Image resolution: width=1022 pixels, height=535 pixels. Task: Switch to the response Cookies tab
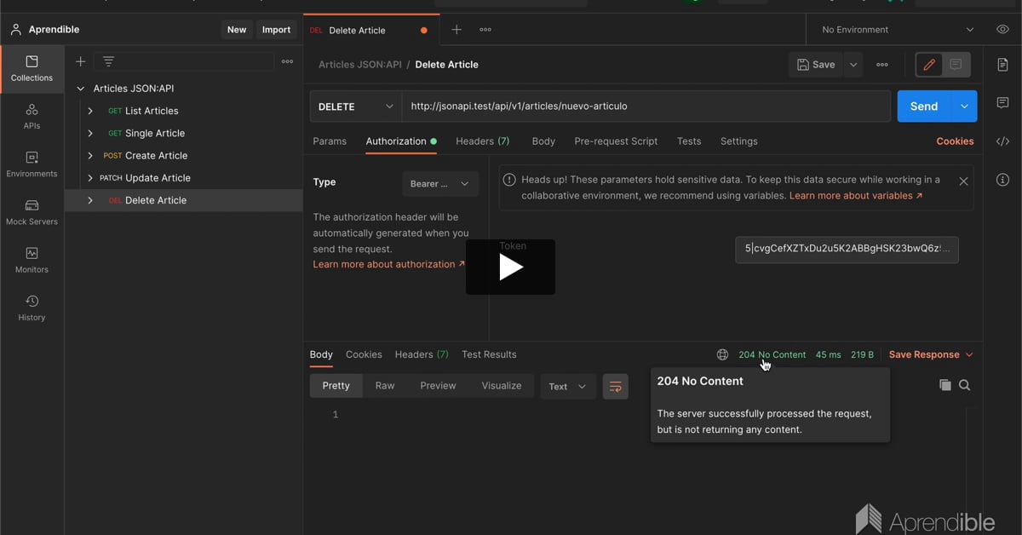364,354
